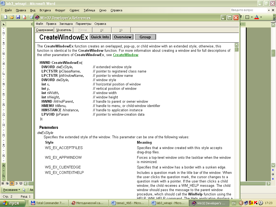
Task: Switch to Outline view icon
Action: [x=16, y=183]
